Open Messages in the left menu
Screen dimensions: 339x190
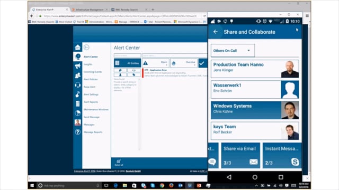click(x=89, y=125)
